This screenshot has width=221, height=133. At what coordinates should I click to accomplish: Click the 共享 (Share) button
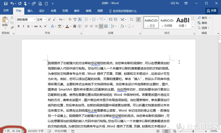click(211, 11)
